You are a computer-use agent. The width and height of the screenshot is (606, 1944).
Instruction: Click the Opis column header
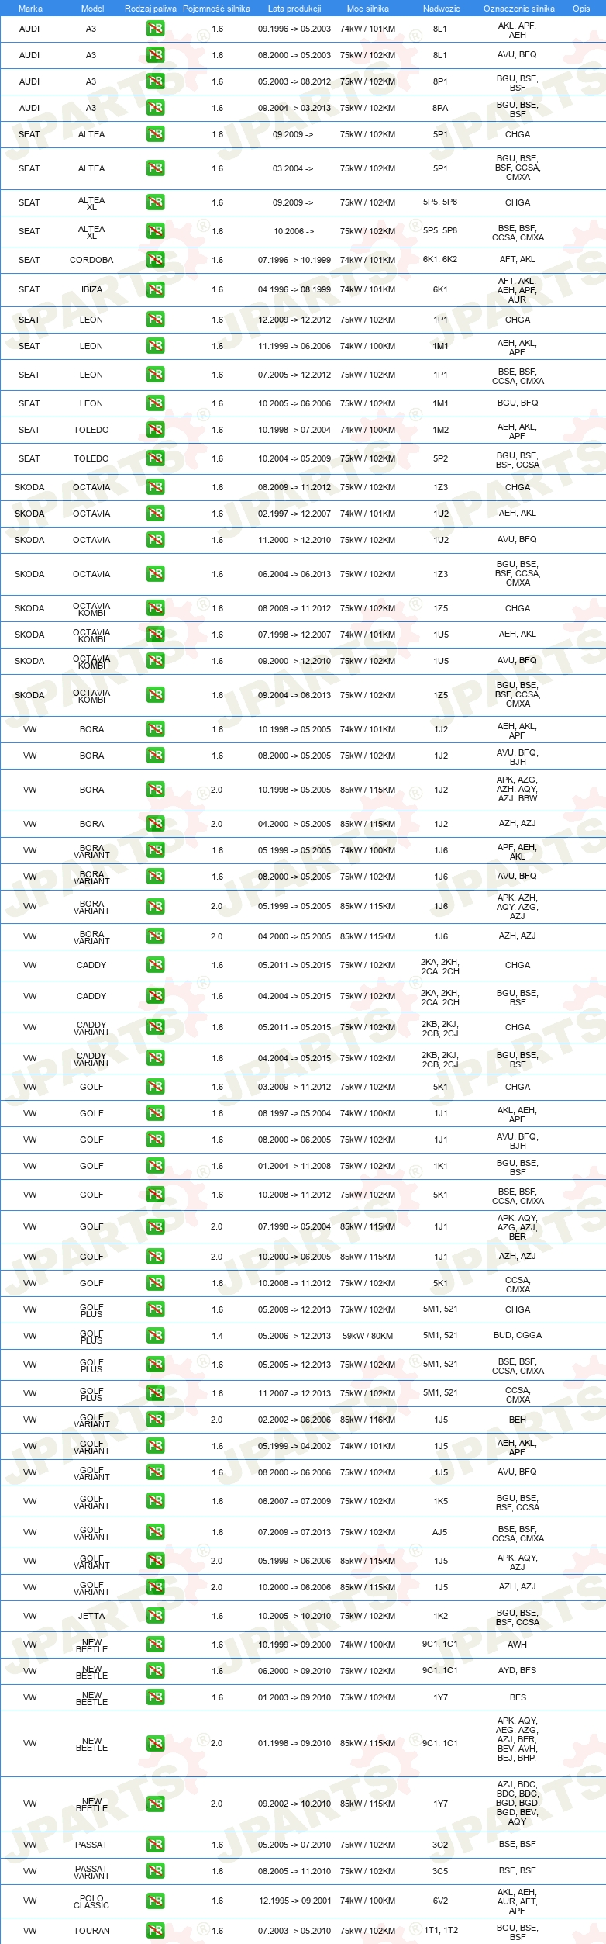pos(581,9)
